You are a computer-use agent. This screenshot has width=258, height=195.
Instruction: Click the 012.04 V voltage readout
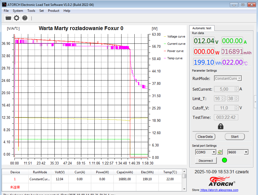tap(204, 41)
